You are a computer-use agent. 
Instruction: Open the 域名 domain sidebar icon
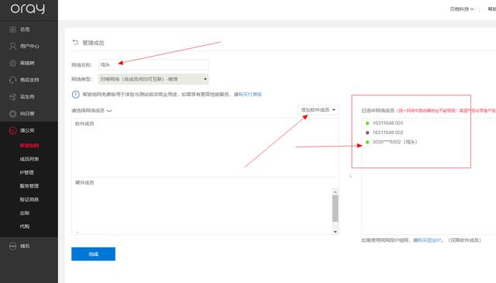click(x=12, y=246)
